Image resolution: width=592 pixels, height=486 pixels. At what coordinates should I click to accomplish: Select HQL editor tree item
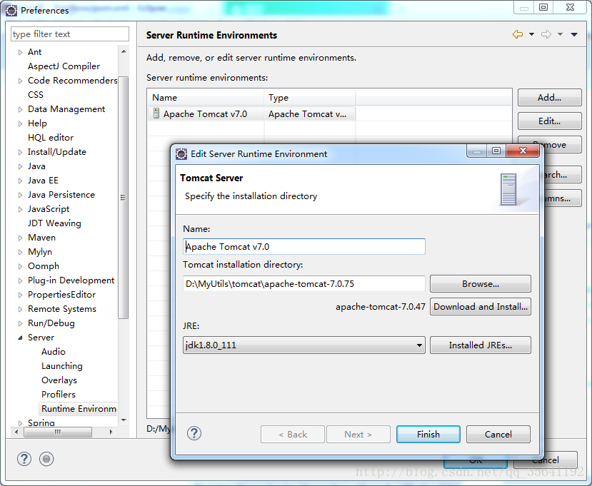(x=51, y=137)
